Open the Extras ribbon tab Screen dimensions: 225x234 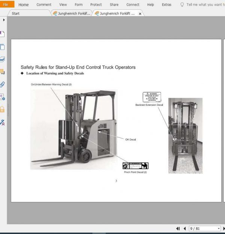166,5
